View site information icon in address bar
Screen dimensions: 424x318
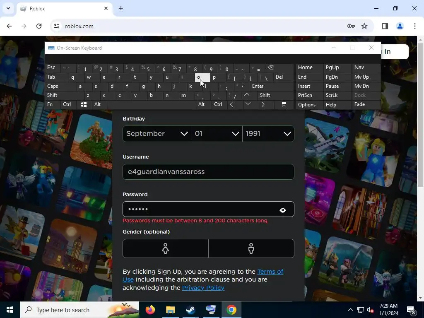(x=56, y=26)
